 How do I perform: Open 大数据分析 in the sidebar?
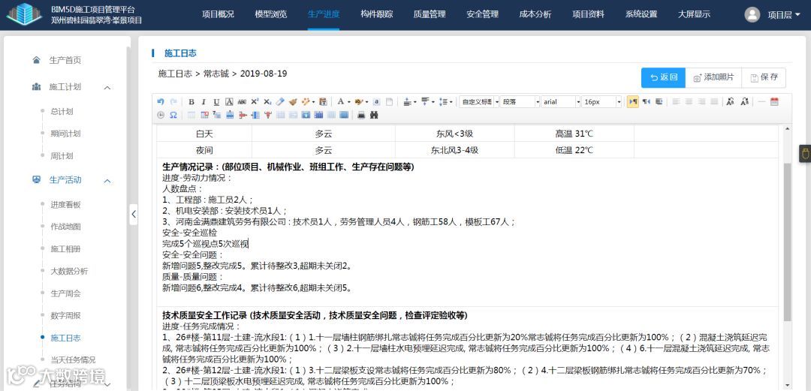pyautogui.click(x=69, y=271)
